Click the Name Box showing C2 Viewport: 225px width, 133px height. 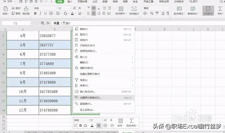pos(17,23)
